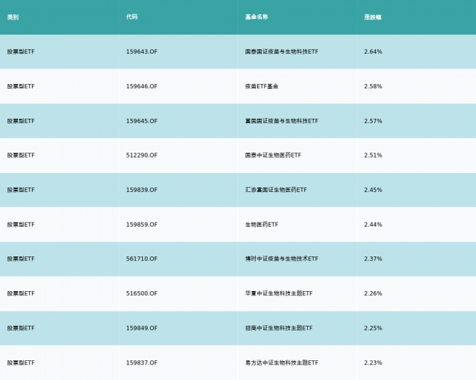Click fund code 512290.OF

coord(141,155)
